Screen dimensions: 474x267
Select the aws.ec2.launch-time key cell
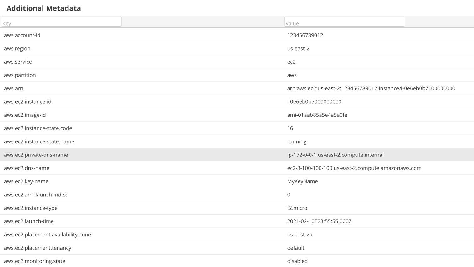29,221
